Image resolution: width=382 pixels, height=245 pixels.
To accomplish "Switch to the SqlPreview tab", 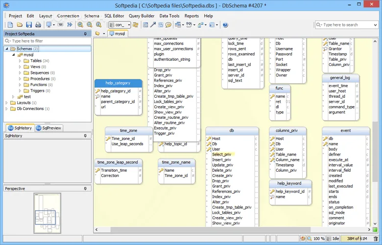I will [49, 128].
